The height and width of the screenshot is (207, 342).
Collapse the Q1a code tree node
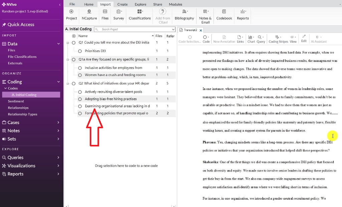coord(67,59)
